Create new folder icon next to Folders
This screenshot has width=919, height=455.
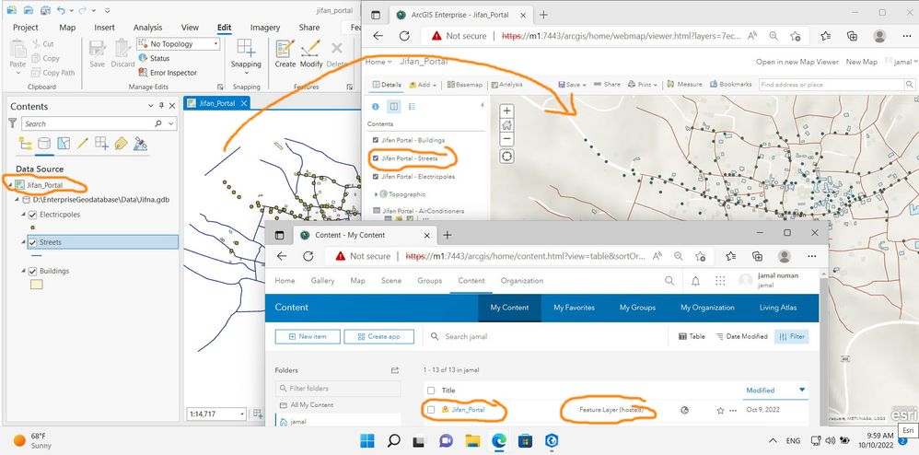pyautogui.click(x=395, y=370)
